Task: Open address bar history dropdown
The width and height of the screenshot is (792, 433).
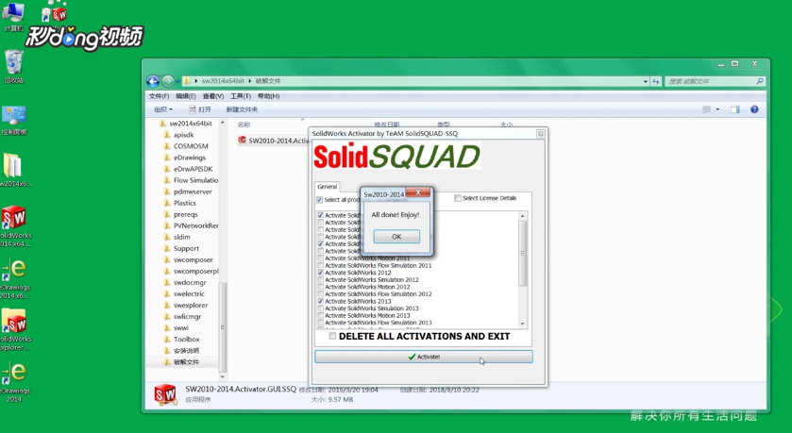Action: pyautogui.click(x=646, y=81)
